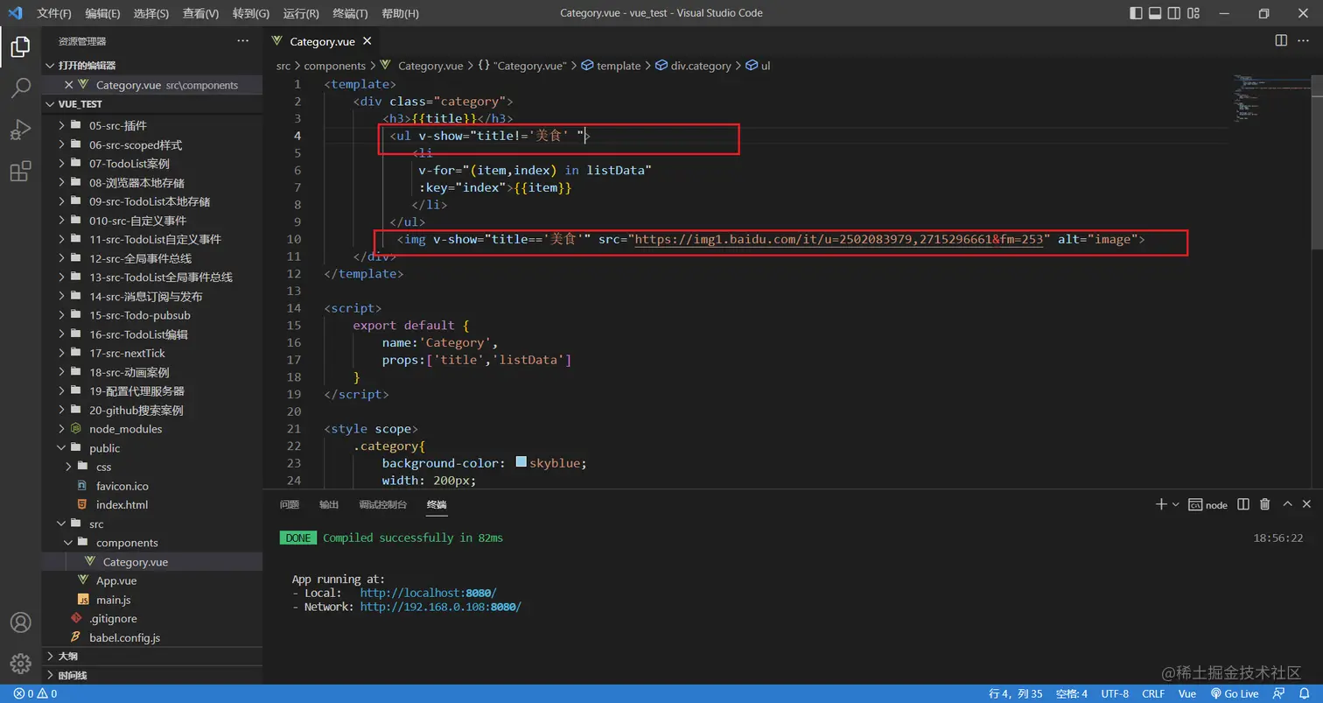Open the 终端(T) menu
This screenshot has width=1323, height=703.
(x=351, y=13)
